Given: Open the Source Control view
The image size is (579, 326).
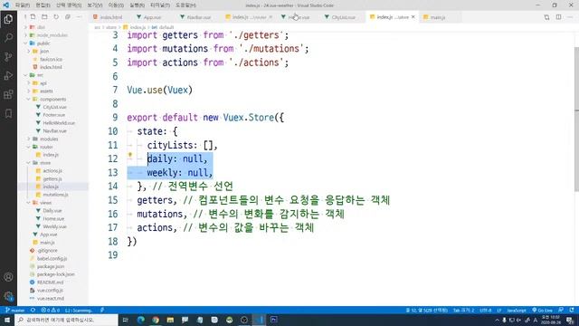Looking at the screenshot, I should (8, 56).
